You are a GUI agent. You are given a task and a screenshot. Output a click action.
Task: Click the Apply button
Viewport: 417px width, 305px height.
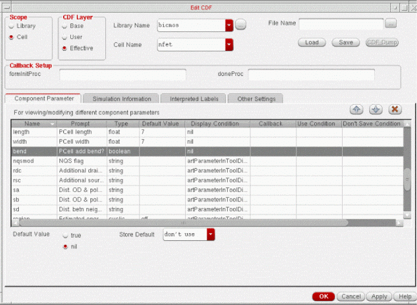tap(379, 296)
